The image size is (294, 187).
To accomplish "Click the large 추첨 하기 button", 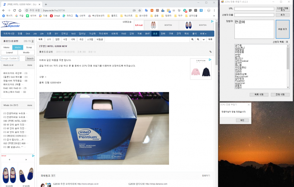I will [x=282, y=29].
